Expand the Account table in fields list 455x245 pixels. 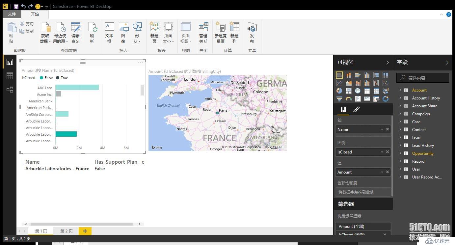400,90
